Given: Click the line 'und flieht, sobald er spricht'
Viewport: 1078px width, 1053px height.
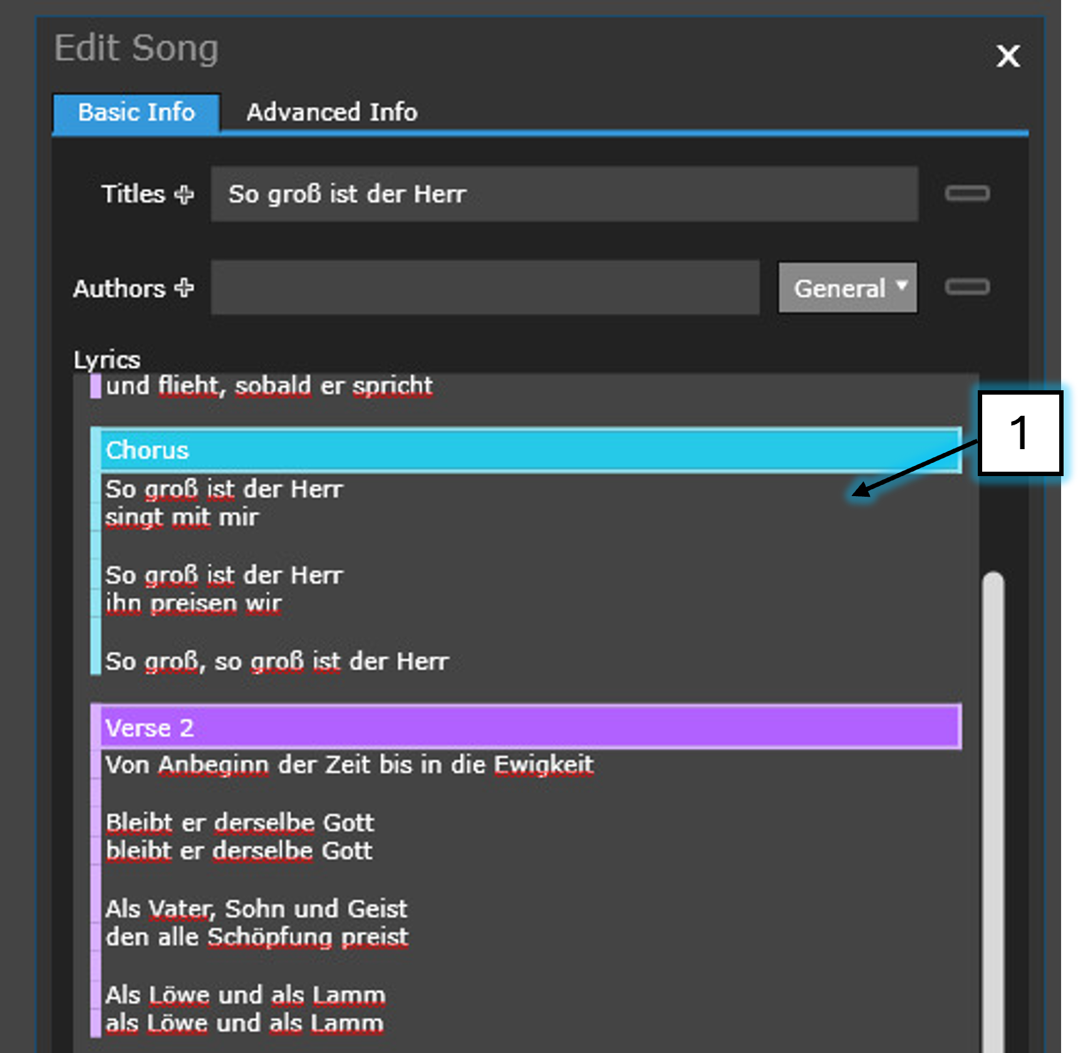Looking at the screenshot, I should tap(269, 386).
